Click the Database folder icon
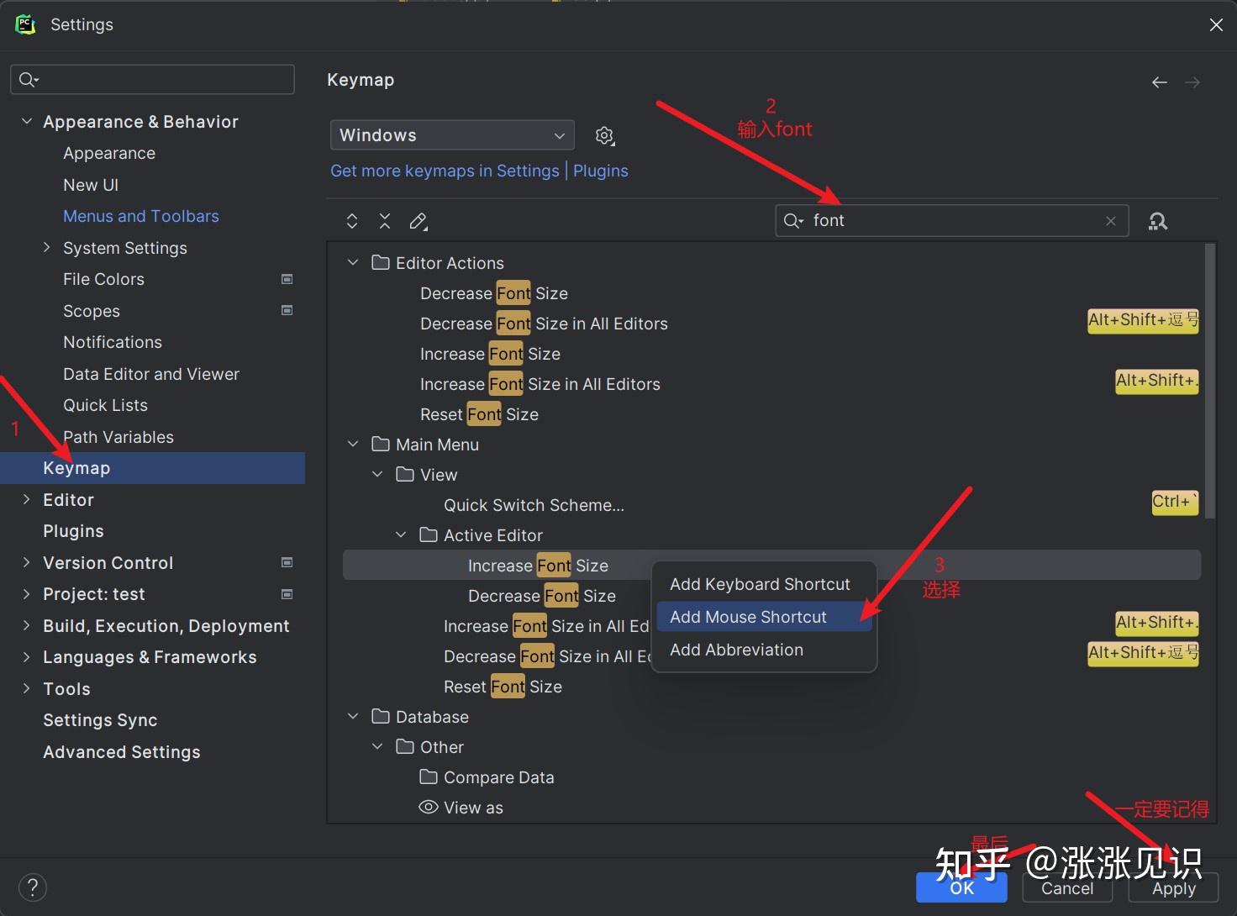This screenshot has width=1237, height=916. click(x=381, y=717)
